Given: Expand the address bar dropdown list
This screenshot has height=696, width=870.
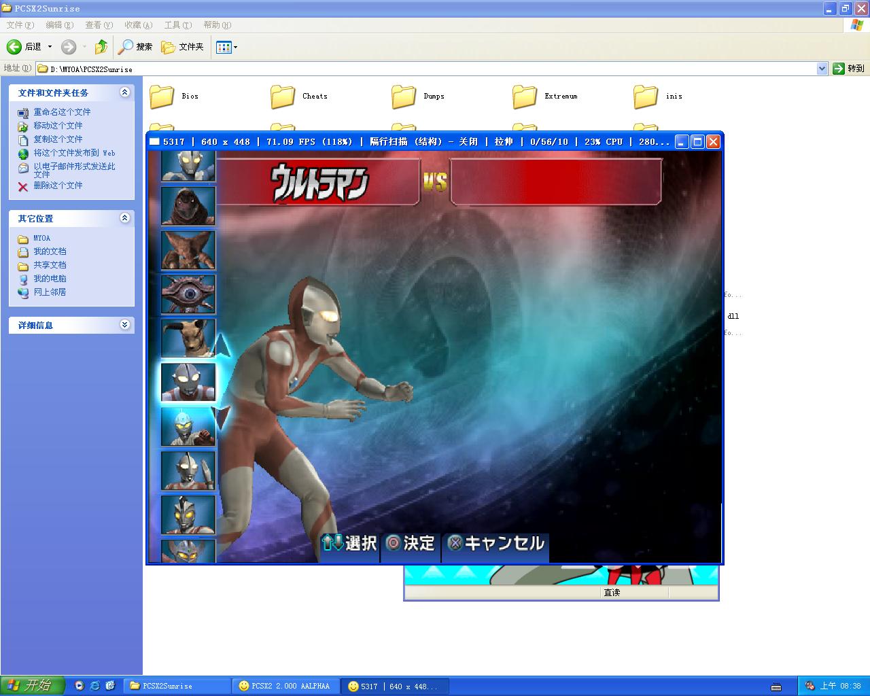Looking at the screenshot, I should coord(822,69).
